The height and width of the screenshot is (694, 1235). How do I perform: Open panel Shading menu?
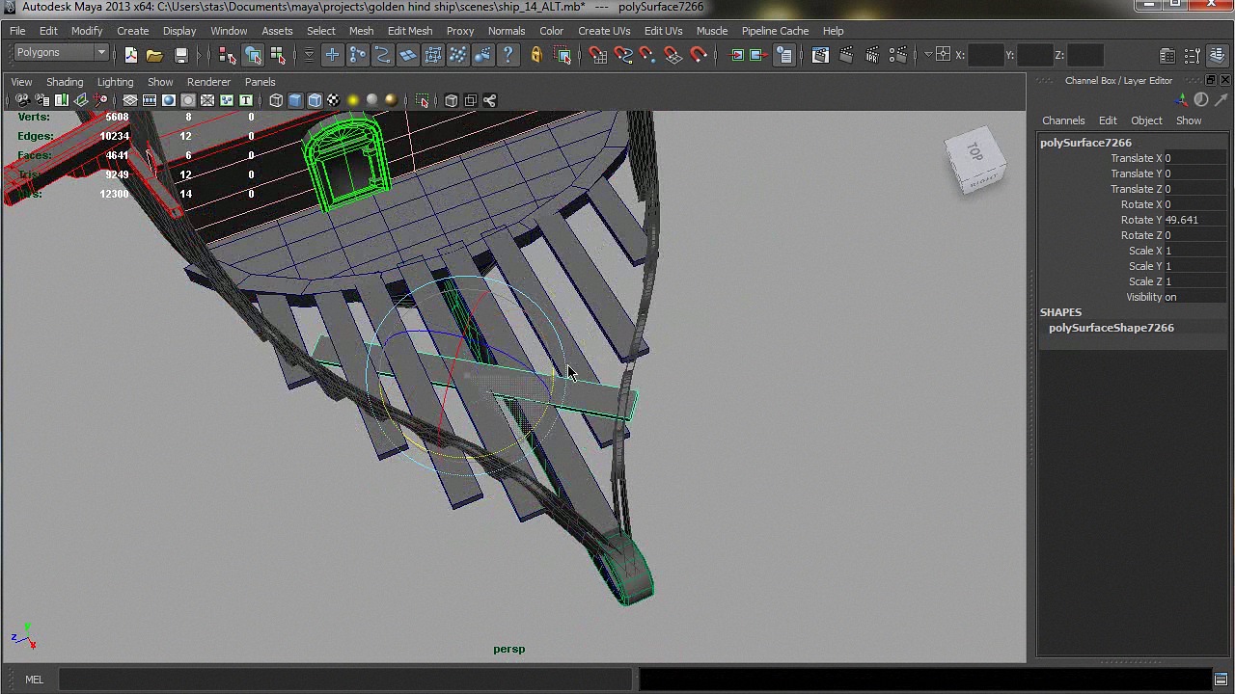(65, 82)
